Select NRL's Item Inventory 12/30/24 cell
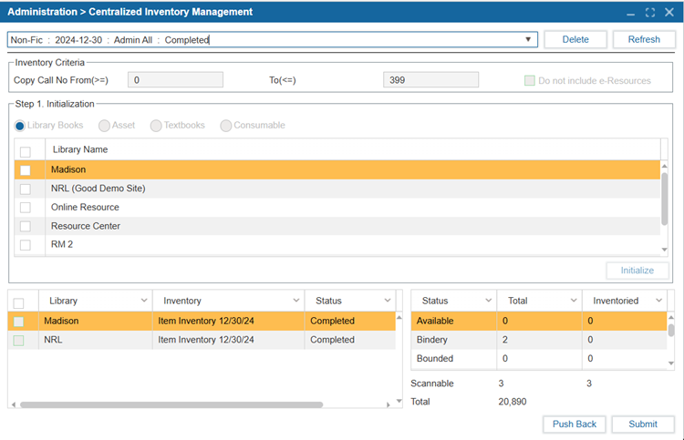Image resolution: width=684 pixels, height=440 pixels. point(228,340)
